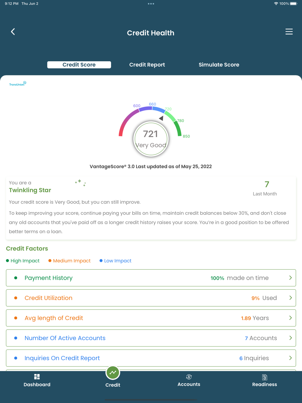Tap the 6 Inquiries value
Image resolution: width=302 pixels, height=403 pixels.
(254, 358)
